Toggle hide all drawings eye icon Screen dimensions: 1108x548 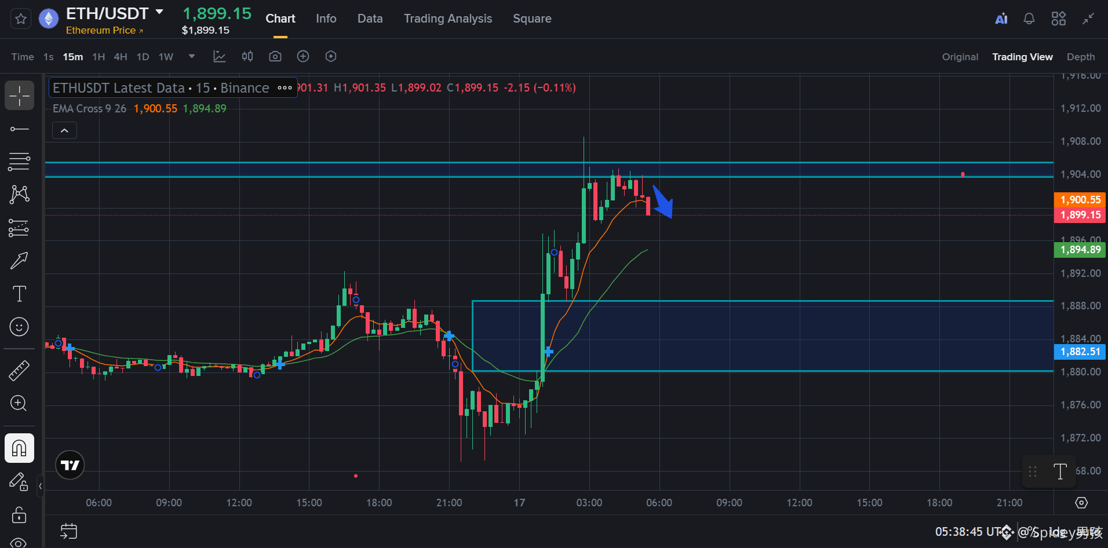[20, 543]
